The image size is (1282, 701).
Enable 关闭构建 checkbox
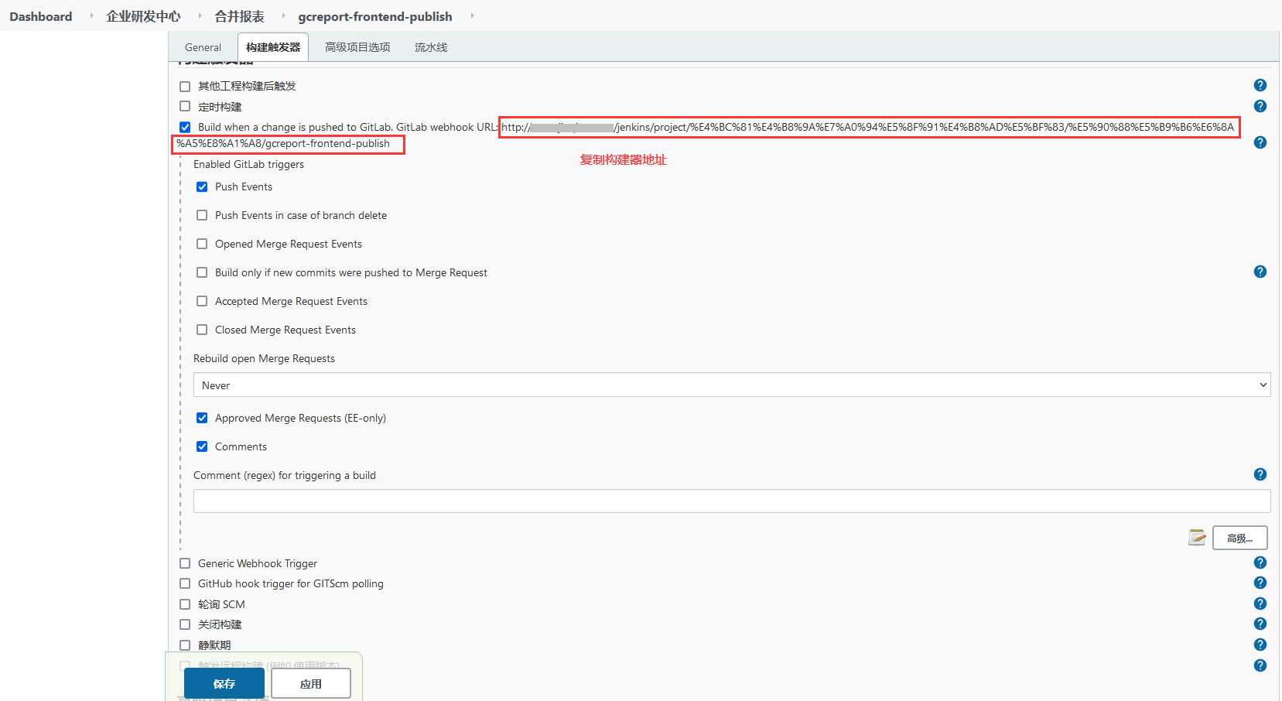point(185,624)
